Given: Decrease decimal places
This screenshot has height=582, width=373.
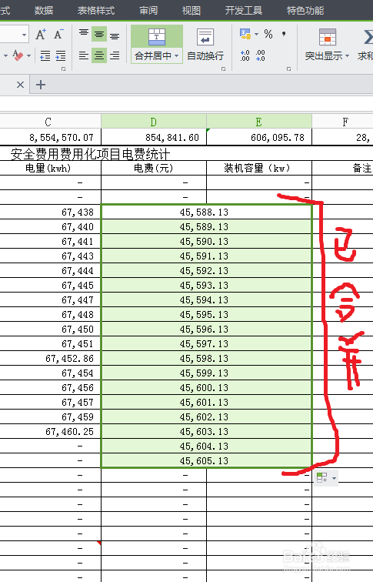Looking at the screenshot, I should (x=261, y=55).
